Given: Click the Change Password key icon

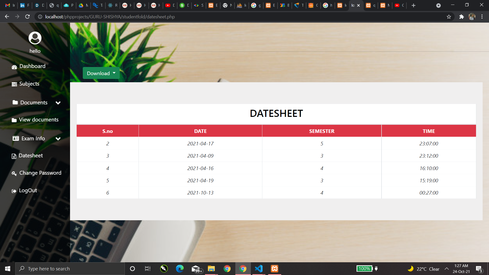Looking at the screenshot, I should [14, 173].
